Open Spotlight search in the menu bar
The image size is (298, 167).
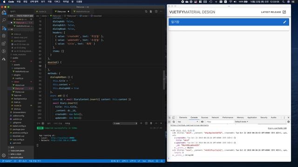(284, 2)
